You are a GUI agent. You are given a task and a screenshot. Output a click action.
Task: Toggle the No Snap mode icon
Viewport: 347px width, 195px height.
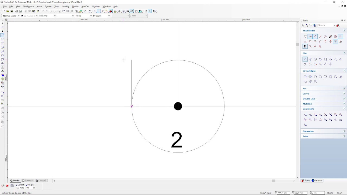click(305, 37)
